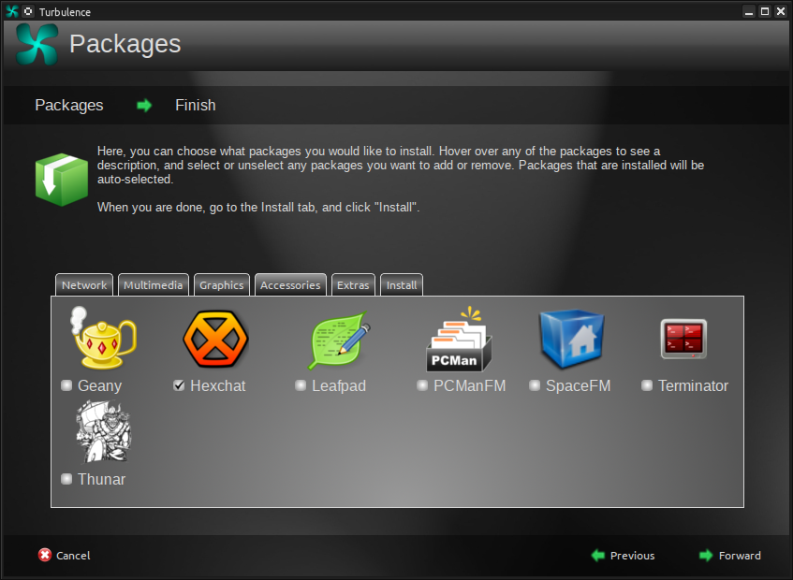This screenshot has width=793, height=580.
Task: Click the green arrow between Packages and Finish
Action: [x=144, y=105]
